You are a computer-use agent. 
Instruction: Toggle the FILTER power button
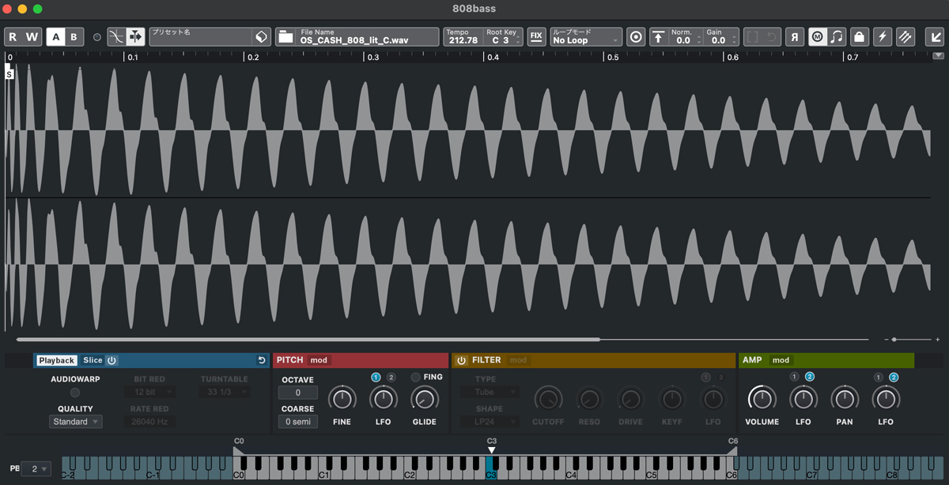[461, 360]
